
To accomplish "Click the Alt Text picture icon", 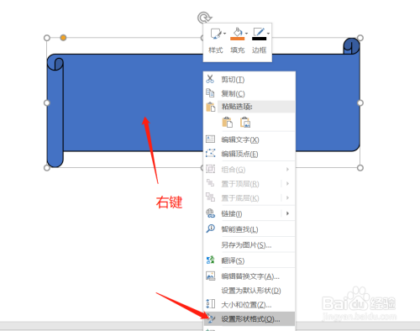I will tap(211, 276).
